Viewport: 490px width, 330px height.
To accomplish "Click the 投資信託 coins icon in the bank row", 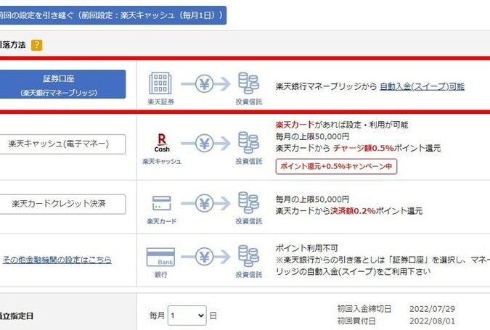I will click(248, 257).
